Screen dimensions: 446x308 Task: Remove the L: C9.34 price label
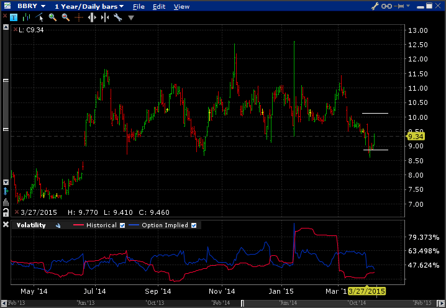point(16,29)
